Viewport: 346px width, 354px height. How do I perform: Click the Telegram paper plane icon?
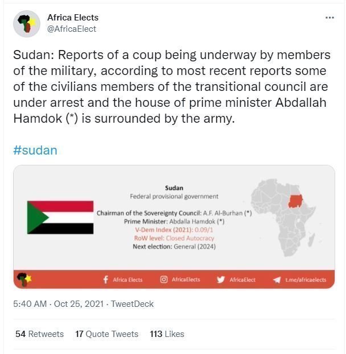[277, 280]
